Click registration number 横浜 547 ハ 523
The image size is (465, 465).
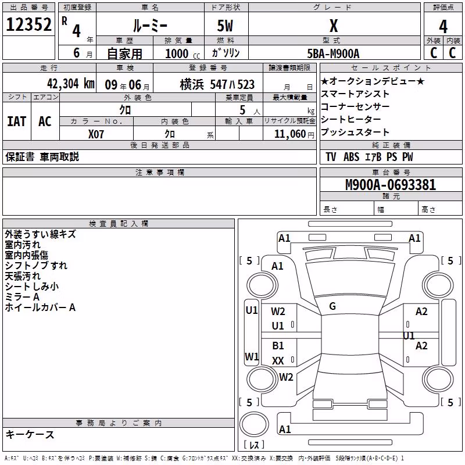pyautogui.click(x=217, y=84)
